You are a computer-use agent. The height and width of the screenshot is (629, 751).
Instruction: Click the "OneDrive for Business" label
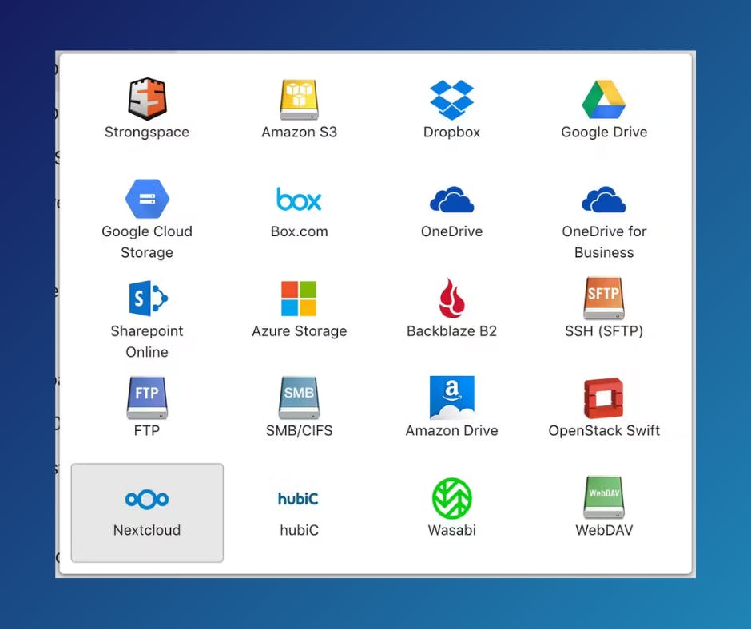click(604, 242)
